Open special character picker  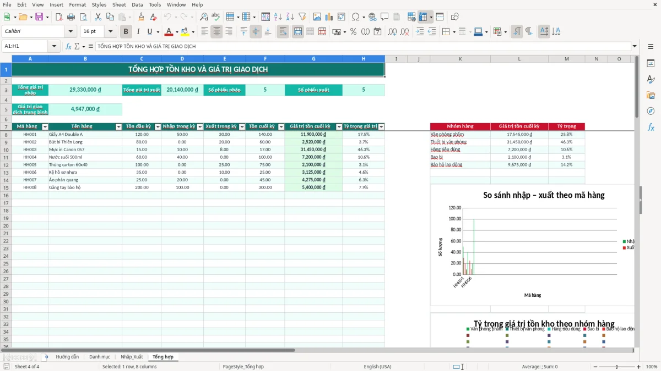355,17
